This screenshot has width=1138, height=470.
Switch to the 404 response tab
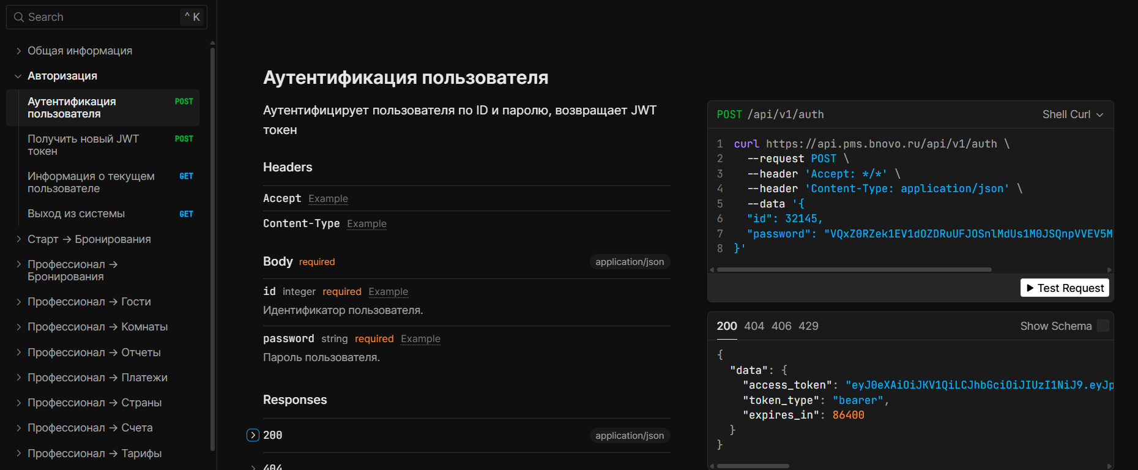(x=754, y=326)
